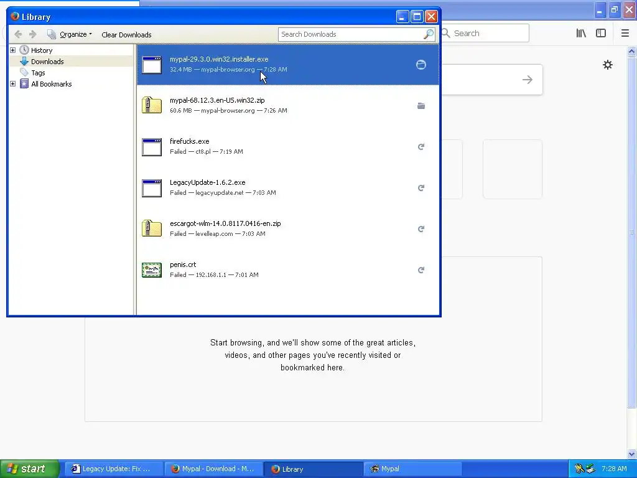637x478 pixels.
Task: Click Clear Downloads button
Action: (126, 35)
